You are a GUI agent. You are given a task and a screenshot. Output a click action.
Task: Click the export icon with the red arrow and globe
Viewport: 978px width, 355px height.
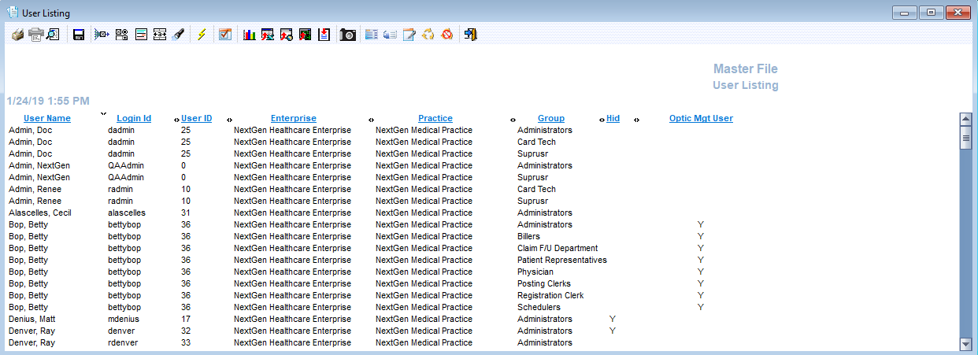[x=287, y=35]
